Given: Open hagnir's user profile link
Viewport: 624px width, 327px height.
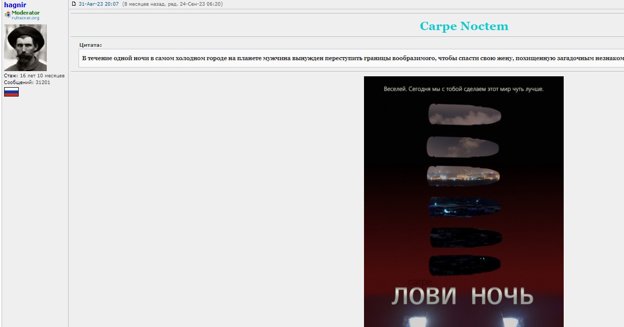Looking at the screenshot, I should (x=15, y=5).
